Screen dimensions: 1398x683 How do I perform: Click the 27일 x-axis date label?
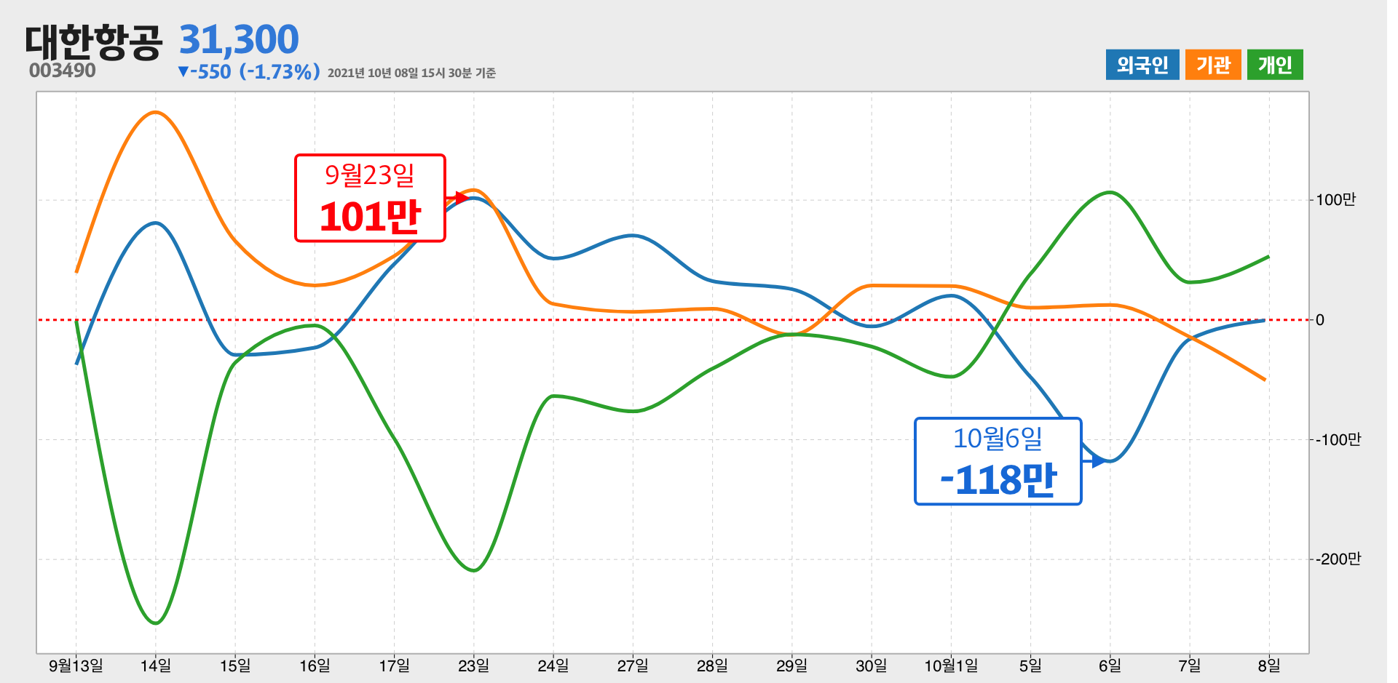click(633, 666)
